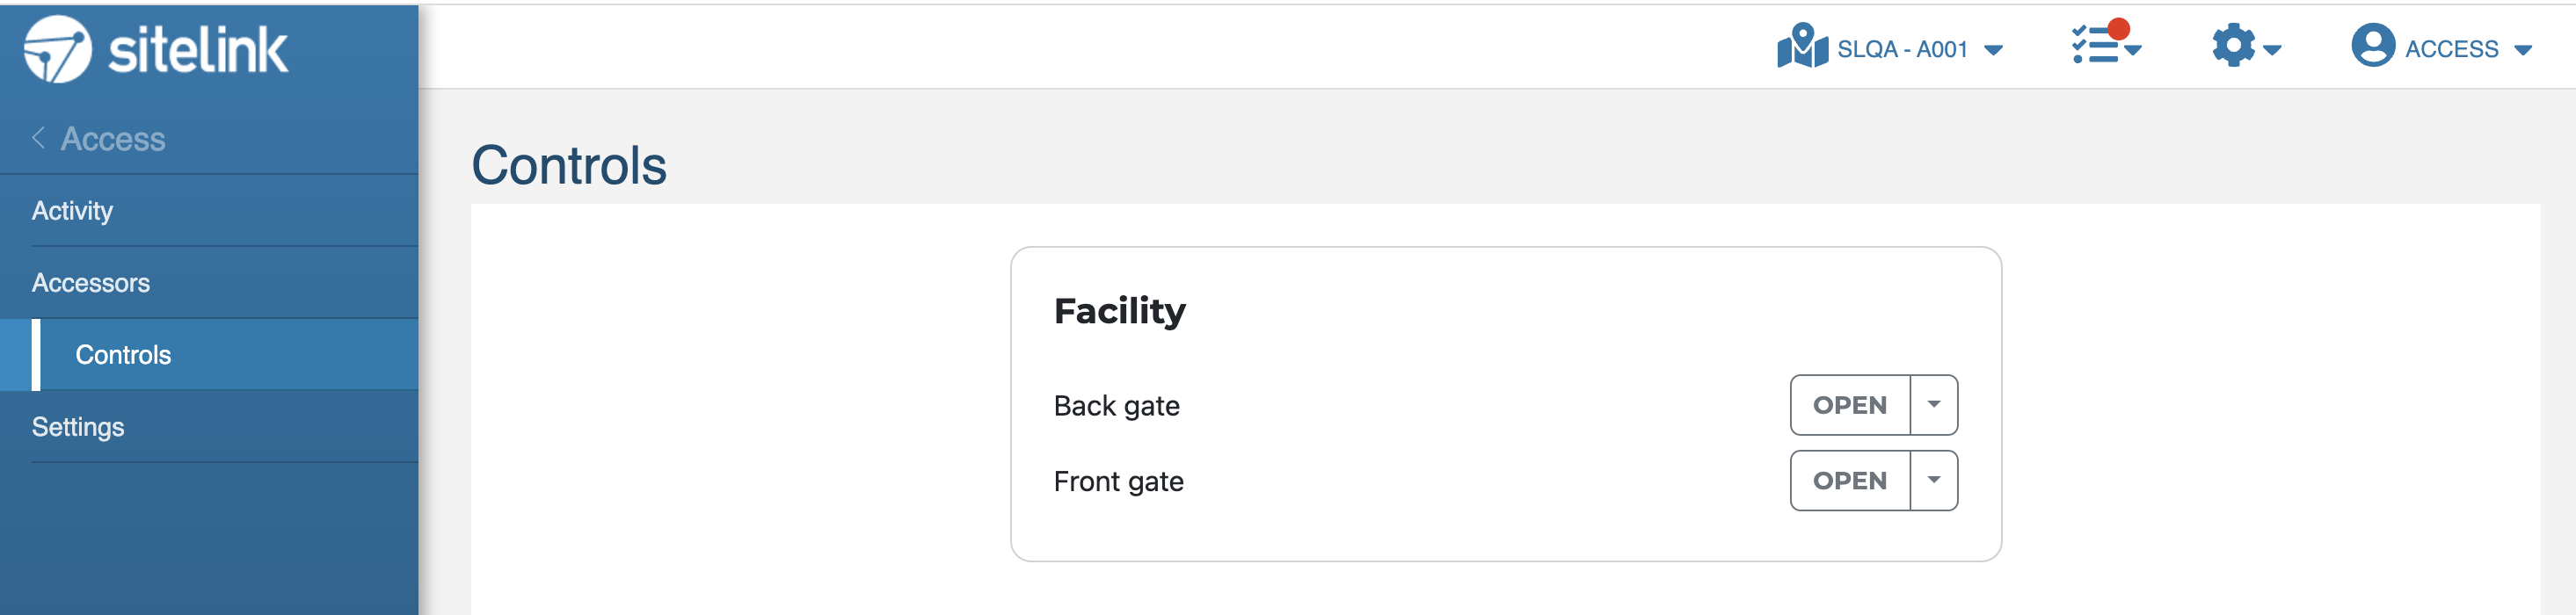Click the back chevron beside Access

pos(39,138)
